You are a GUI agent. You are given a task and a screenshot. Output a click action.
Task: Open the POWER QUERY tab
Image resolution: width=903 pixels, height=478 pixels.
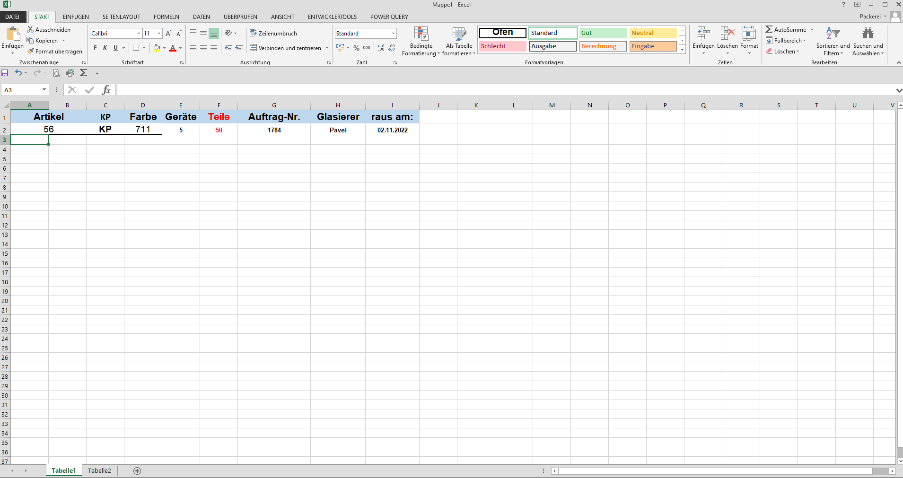[x=389, y=17]
